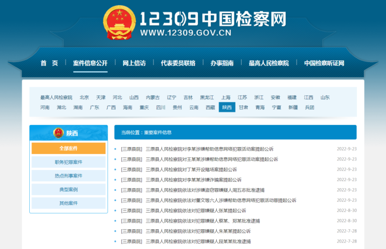Select the 海南 region link
This screenshot has width=386, height=249.
[128, 107]
